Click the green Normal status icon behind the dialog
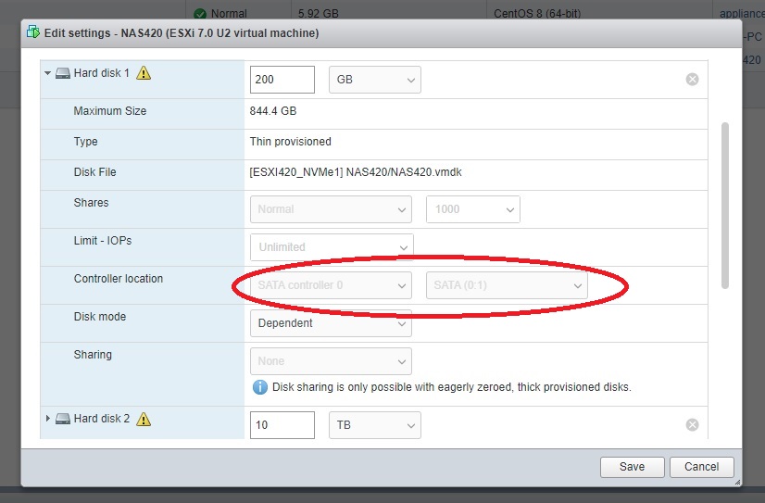The image size is (765, 503). coord(199,14)
